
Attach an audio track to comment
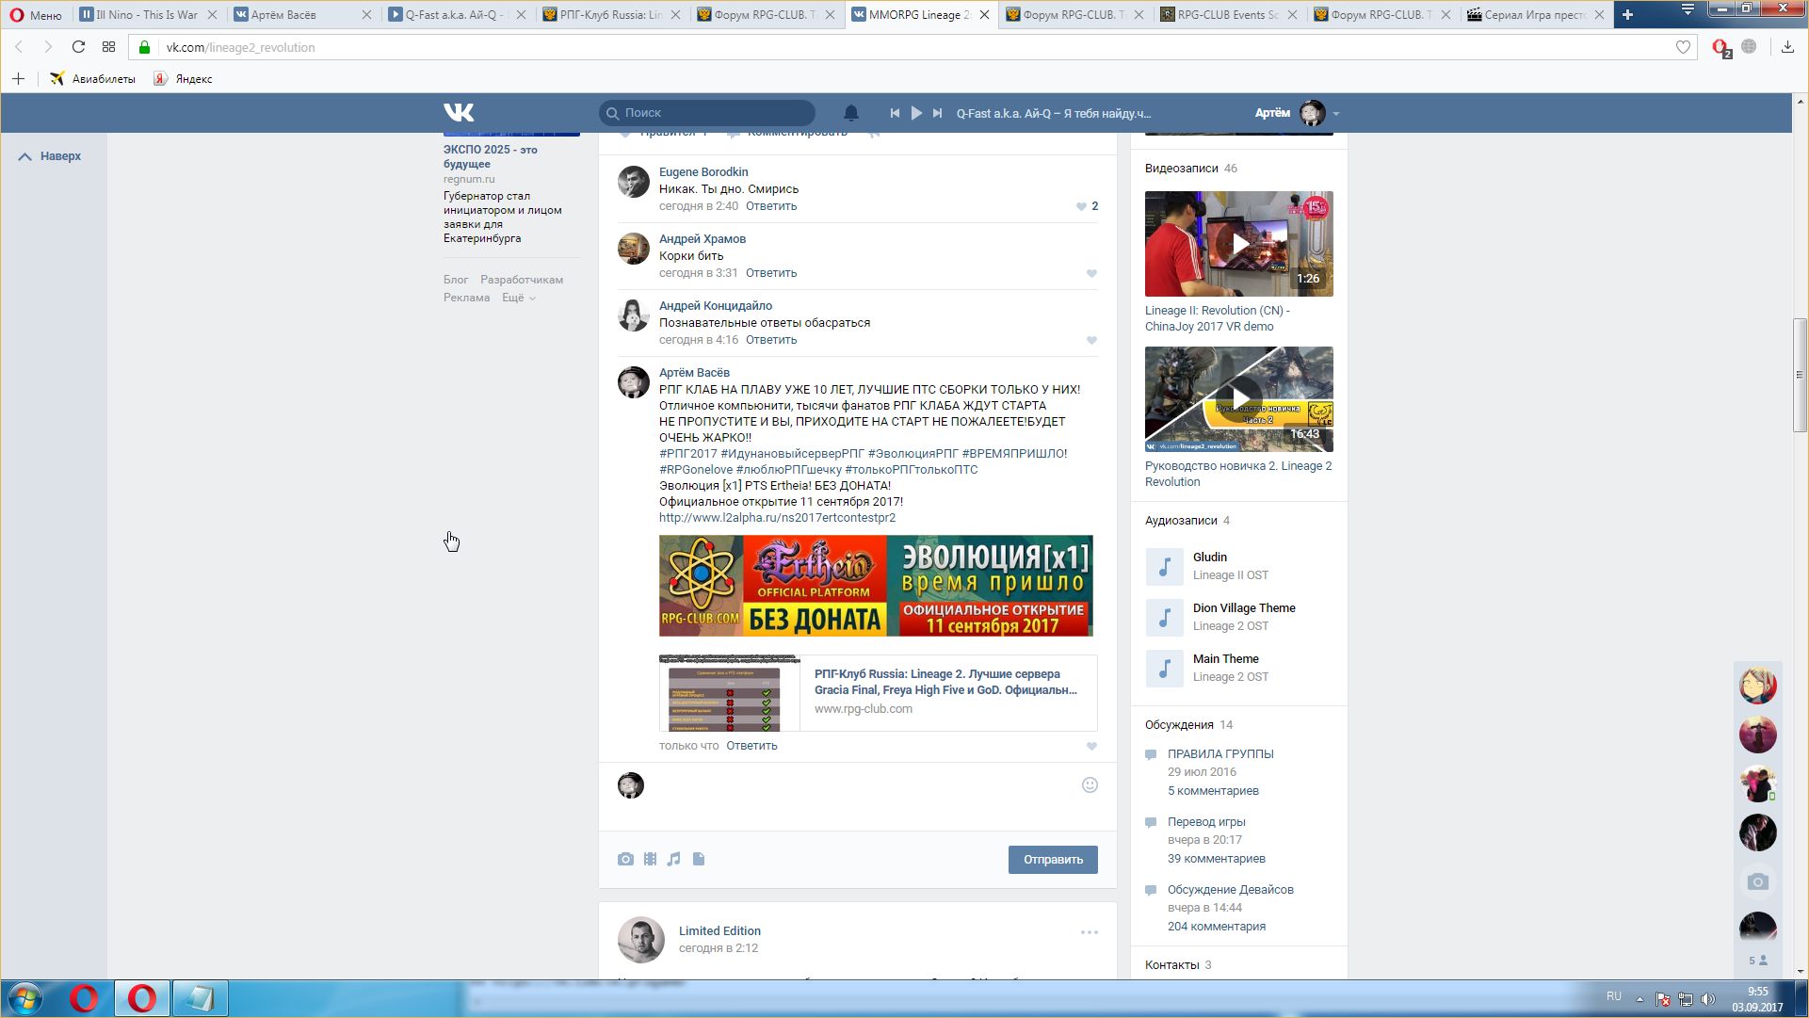(674, 859)
